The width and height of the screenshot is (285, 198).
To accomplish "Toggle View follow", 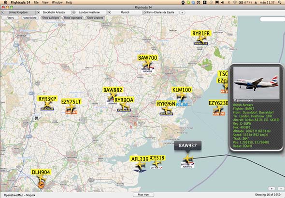I will click(30, 18).
